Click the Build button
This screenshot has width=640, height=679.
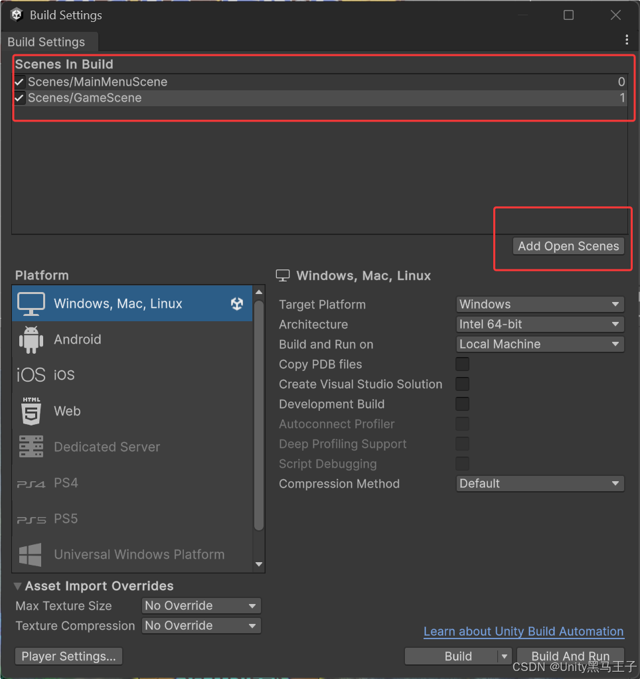click(451, 656)
